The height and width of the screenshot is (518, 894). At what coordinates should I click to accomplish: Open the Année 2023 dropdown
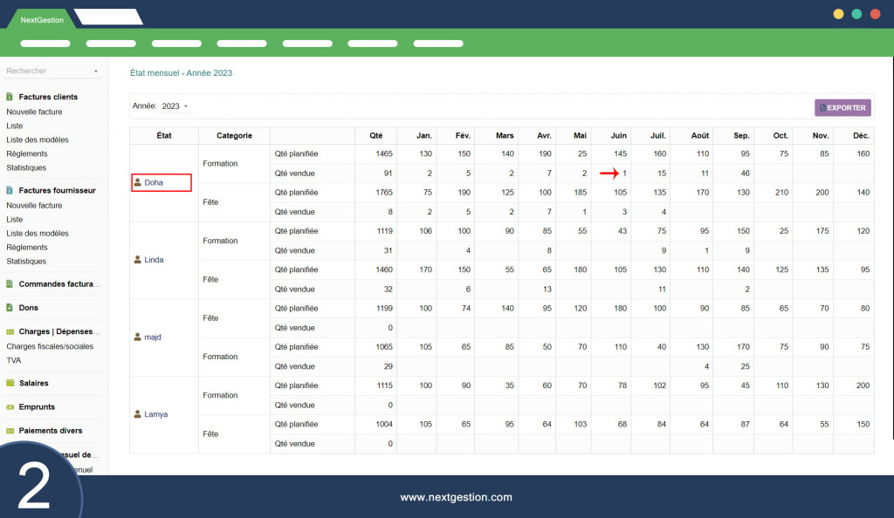tap(175, 106)
